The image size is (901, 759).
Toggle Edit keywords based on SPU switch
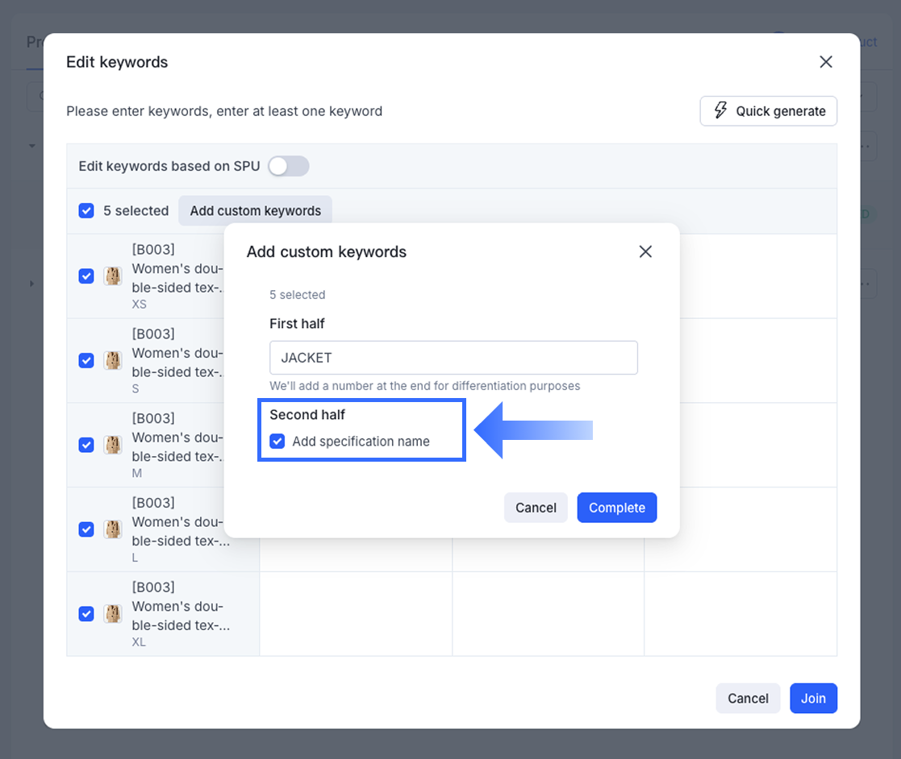coord(288,166)
